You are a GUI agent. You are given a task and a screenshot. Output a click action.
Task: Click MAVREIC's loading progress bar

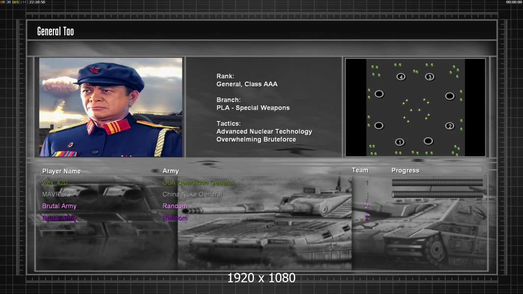(x=437, y=194)
